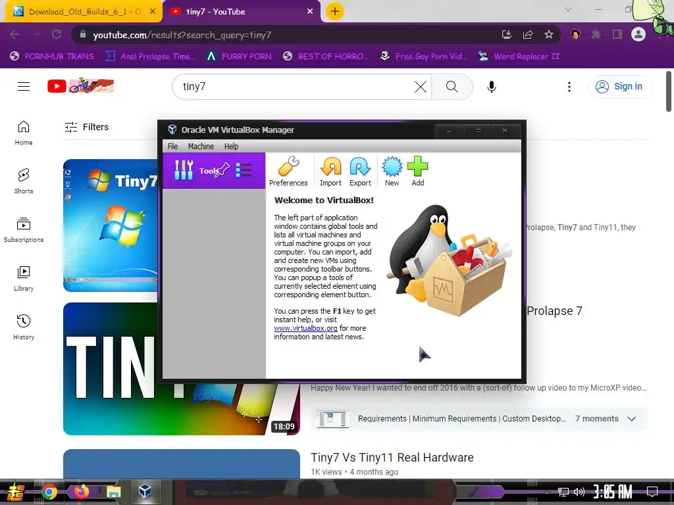Viewport: 674px width, 505px height.
Task: Search with your voice microphone
Action: pyautogui.click(x=492, y=87)
